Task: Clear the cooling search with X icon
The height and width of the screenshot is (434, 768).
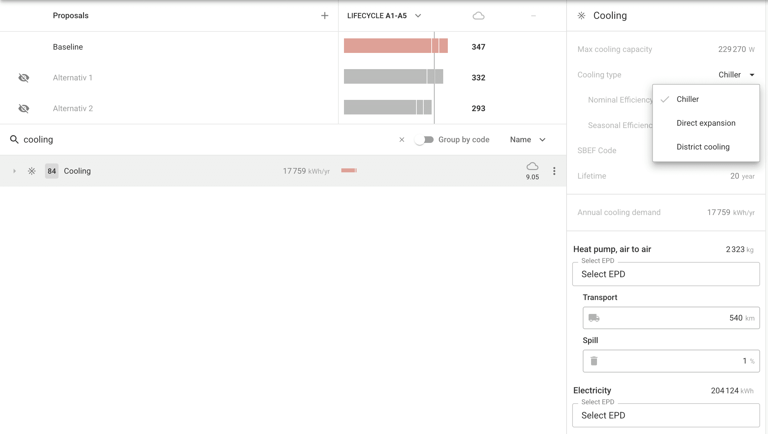Action: tap(402, 140)
